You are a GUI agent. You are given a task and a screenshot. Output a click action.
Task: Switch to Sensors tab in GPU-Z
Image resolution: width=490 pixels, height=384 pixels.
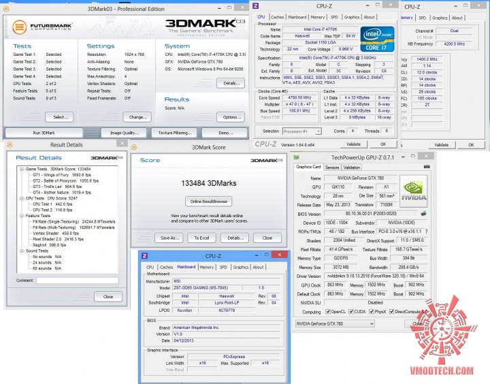[x=332, y=167]
